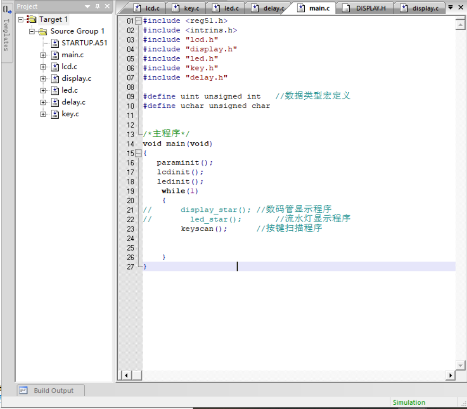Click the lcdinit(); line in code
The image size is (467, 409).
coord(180,173)
